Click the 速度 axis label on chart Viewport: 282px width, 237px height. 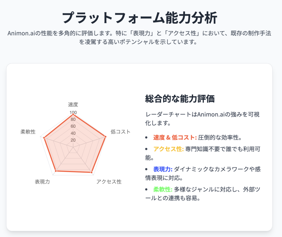(x=73, y=105)
